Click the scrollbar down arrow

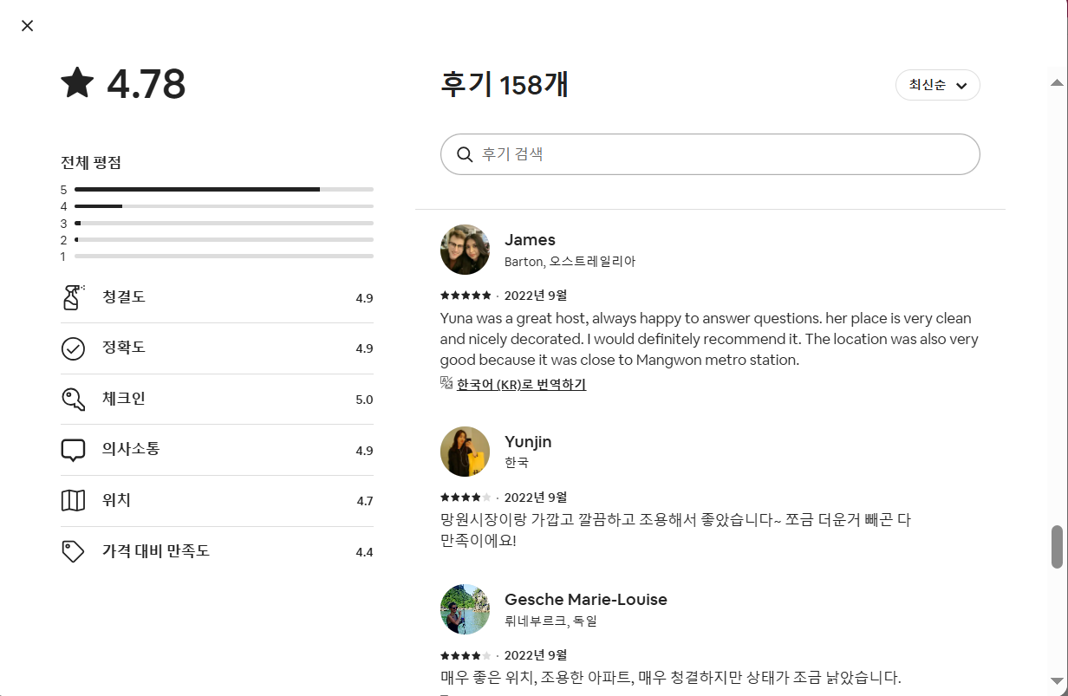point(1057,680)
